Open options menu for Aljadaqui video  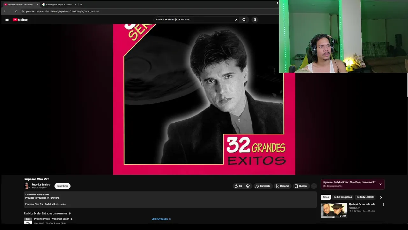(383, 205)
